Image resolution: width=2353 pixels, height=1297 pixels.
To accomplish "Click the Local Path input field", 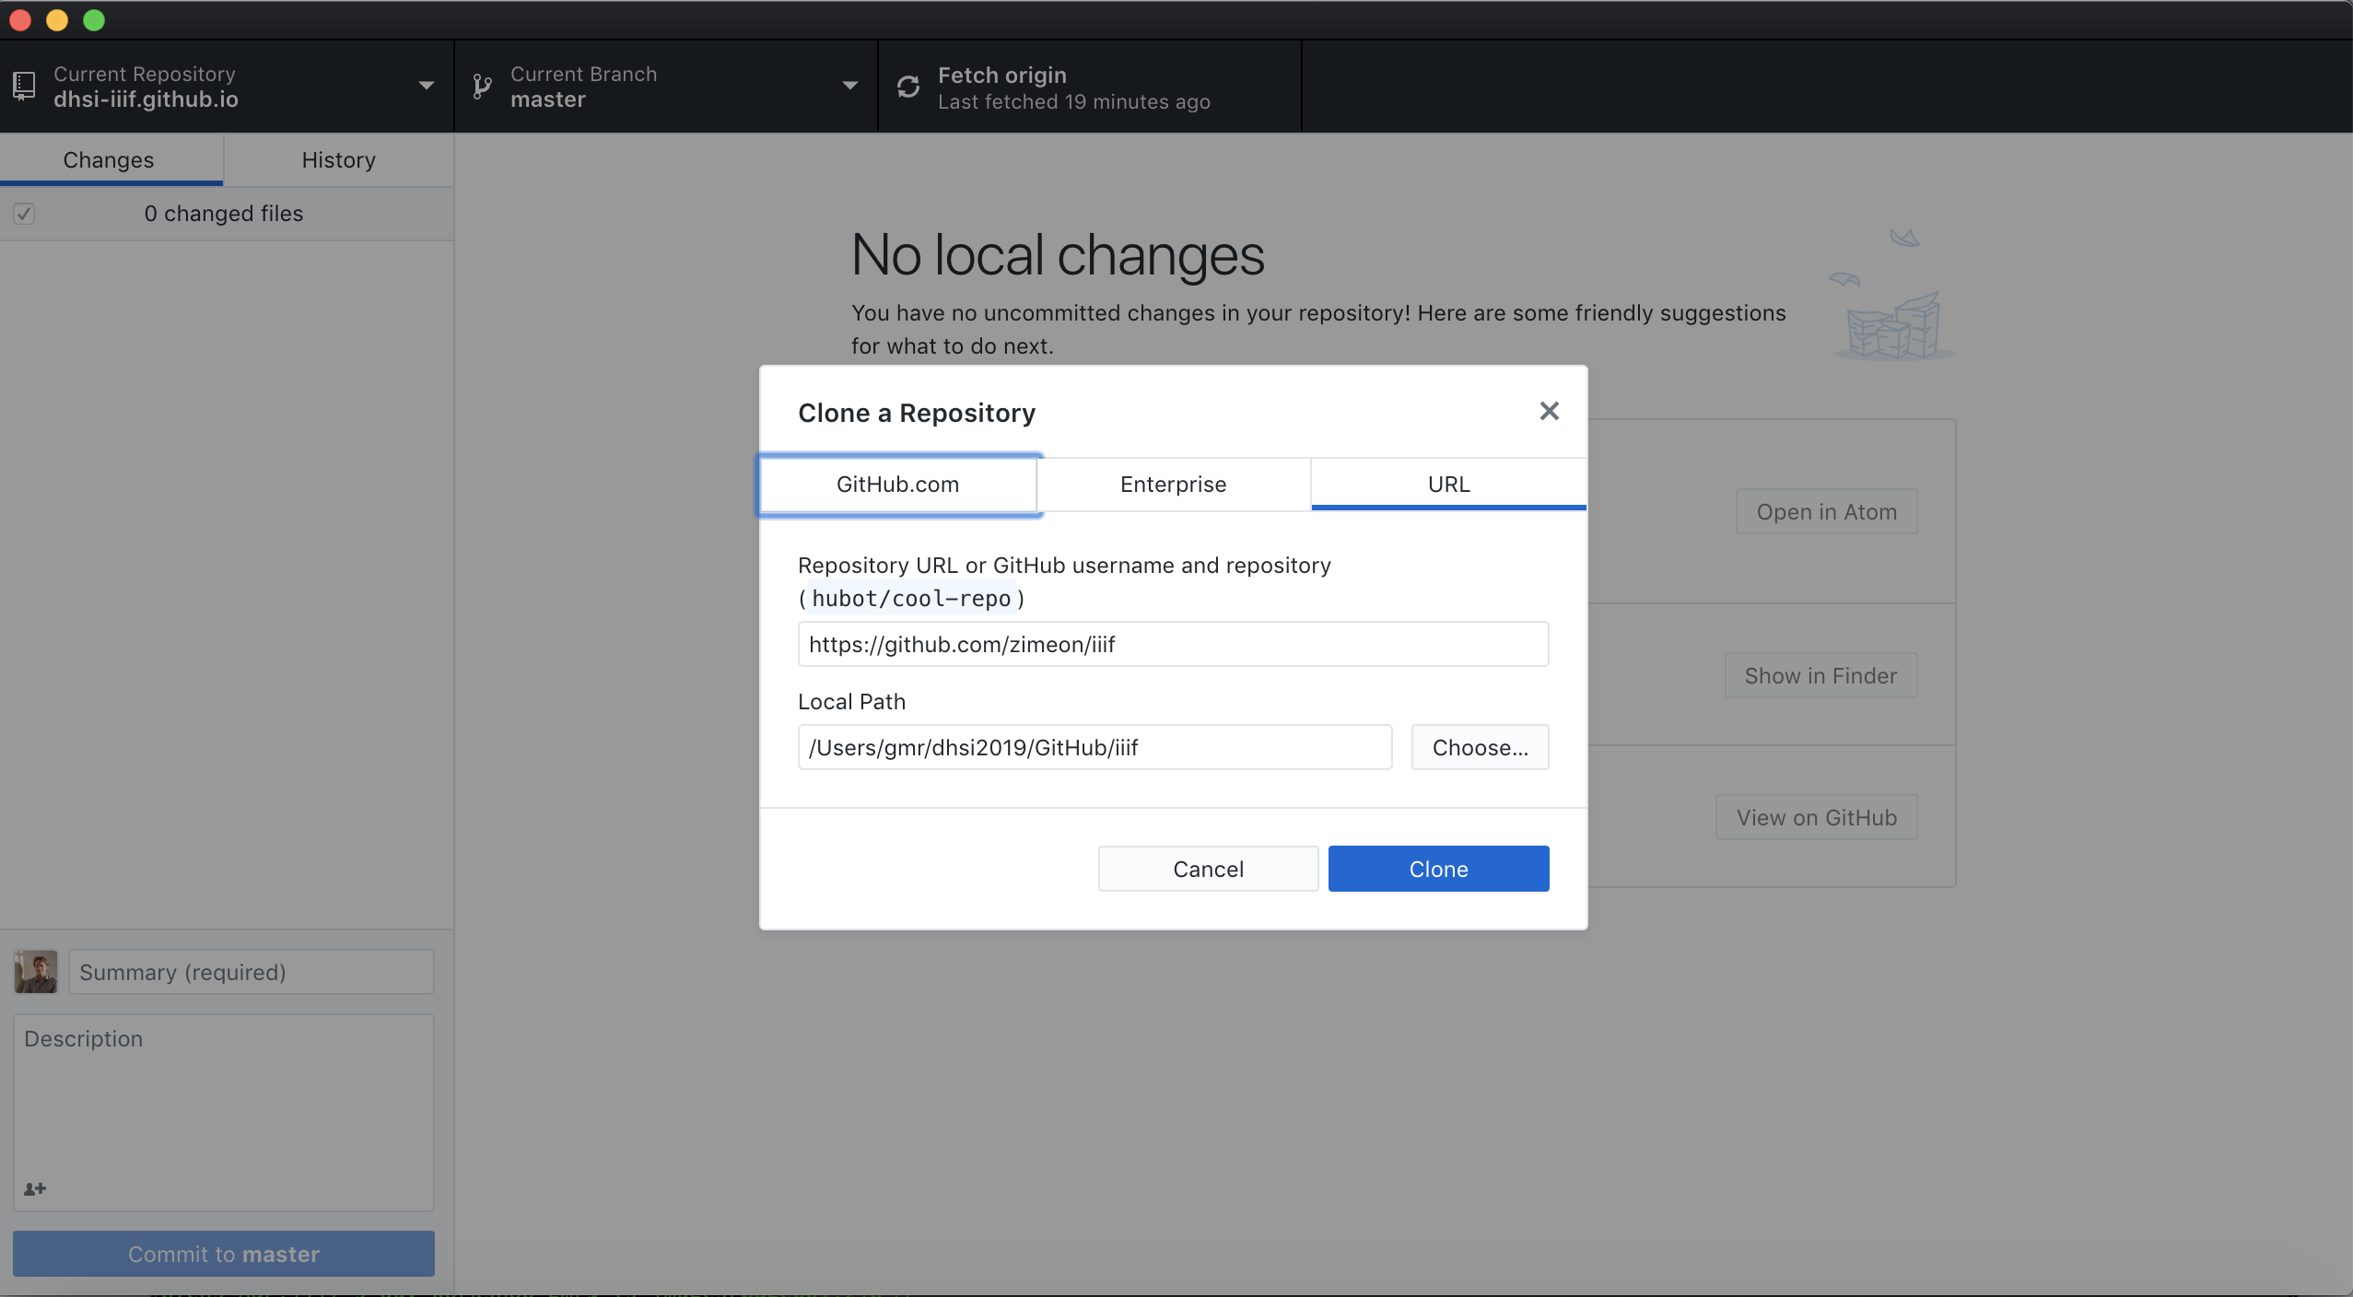I will [x=1095, y=747].
